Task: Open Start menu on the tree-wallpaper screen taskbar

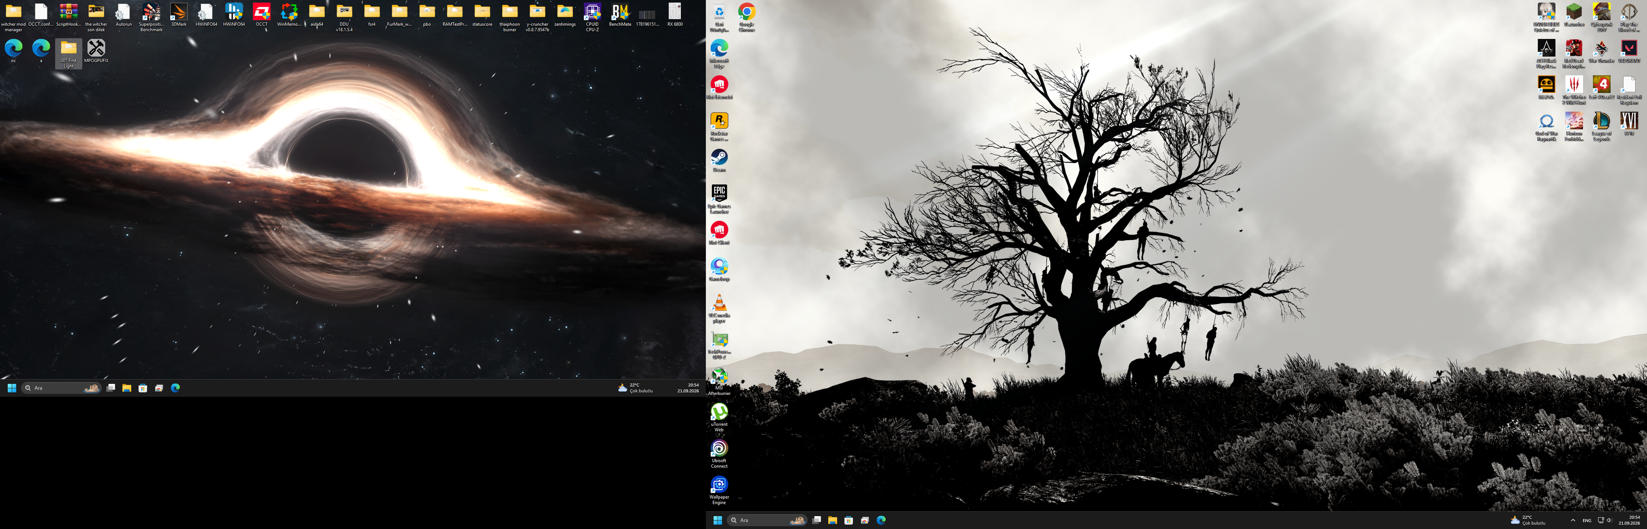Action: point(718,520)
